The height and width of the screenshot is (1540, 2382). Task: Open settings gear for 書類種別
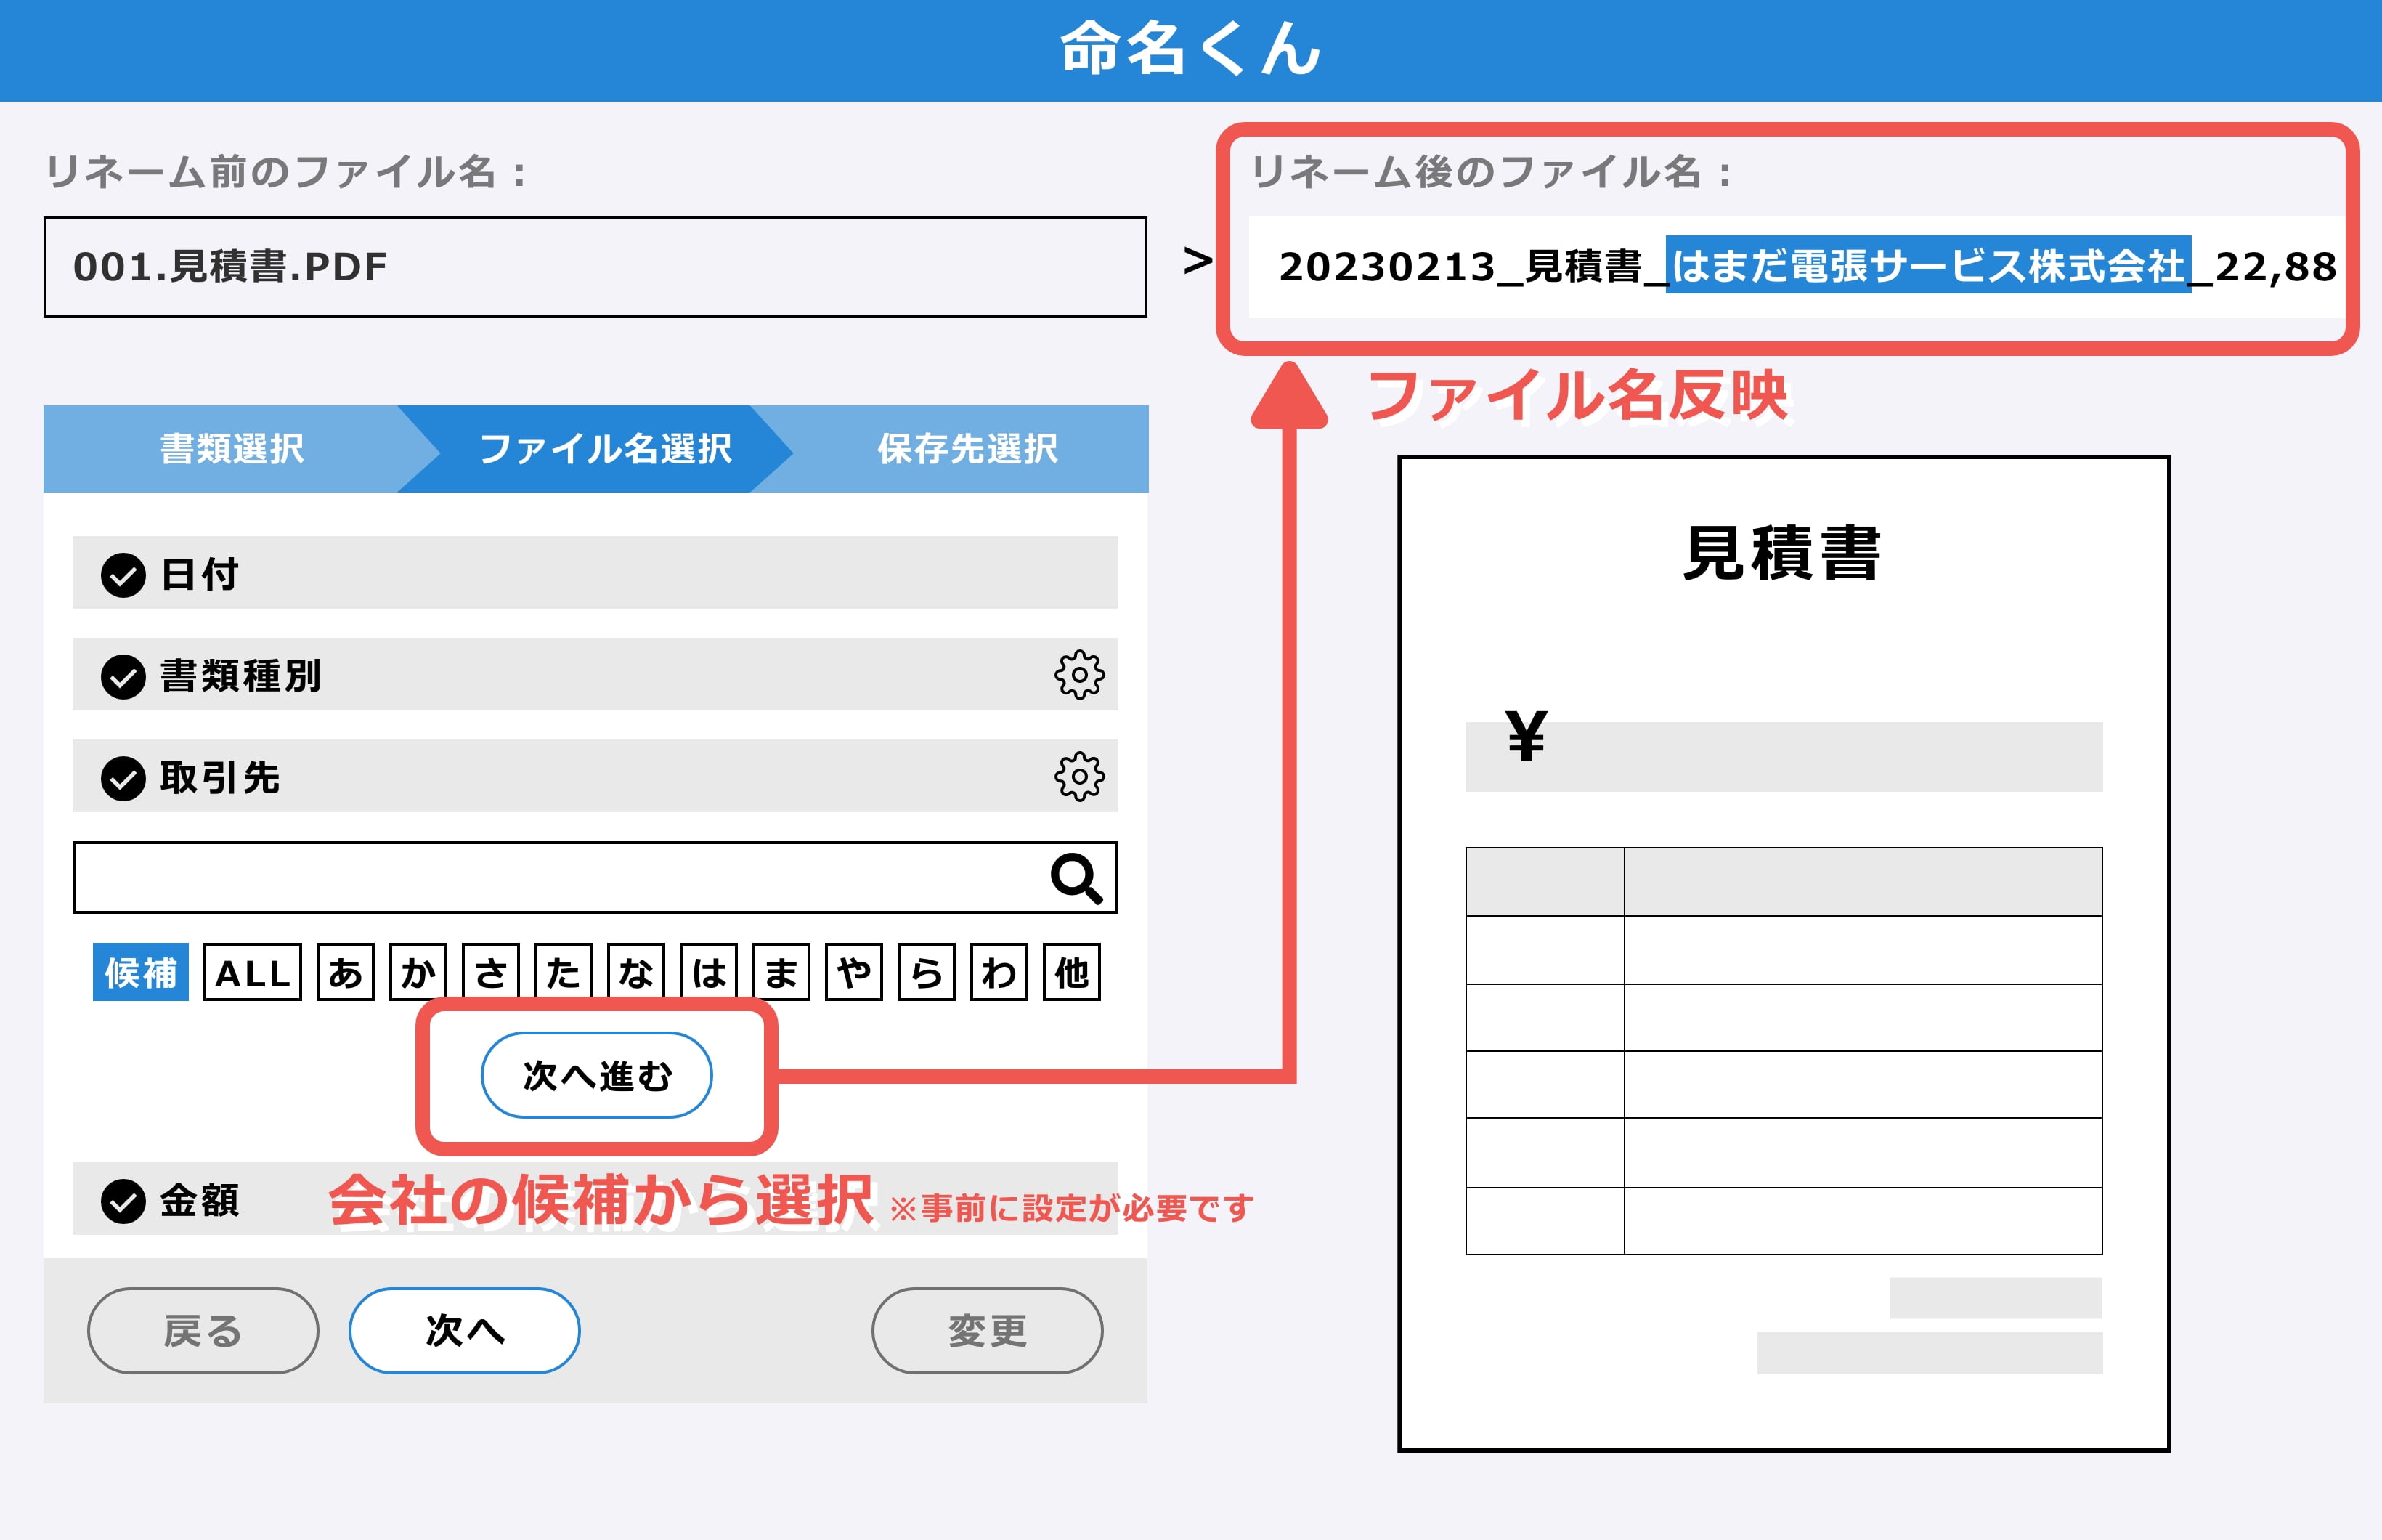point(1078,675)
